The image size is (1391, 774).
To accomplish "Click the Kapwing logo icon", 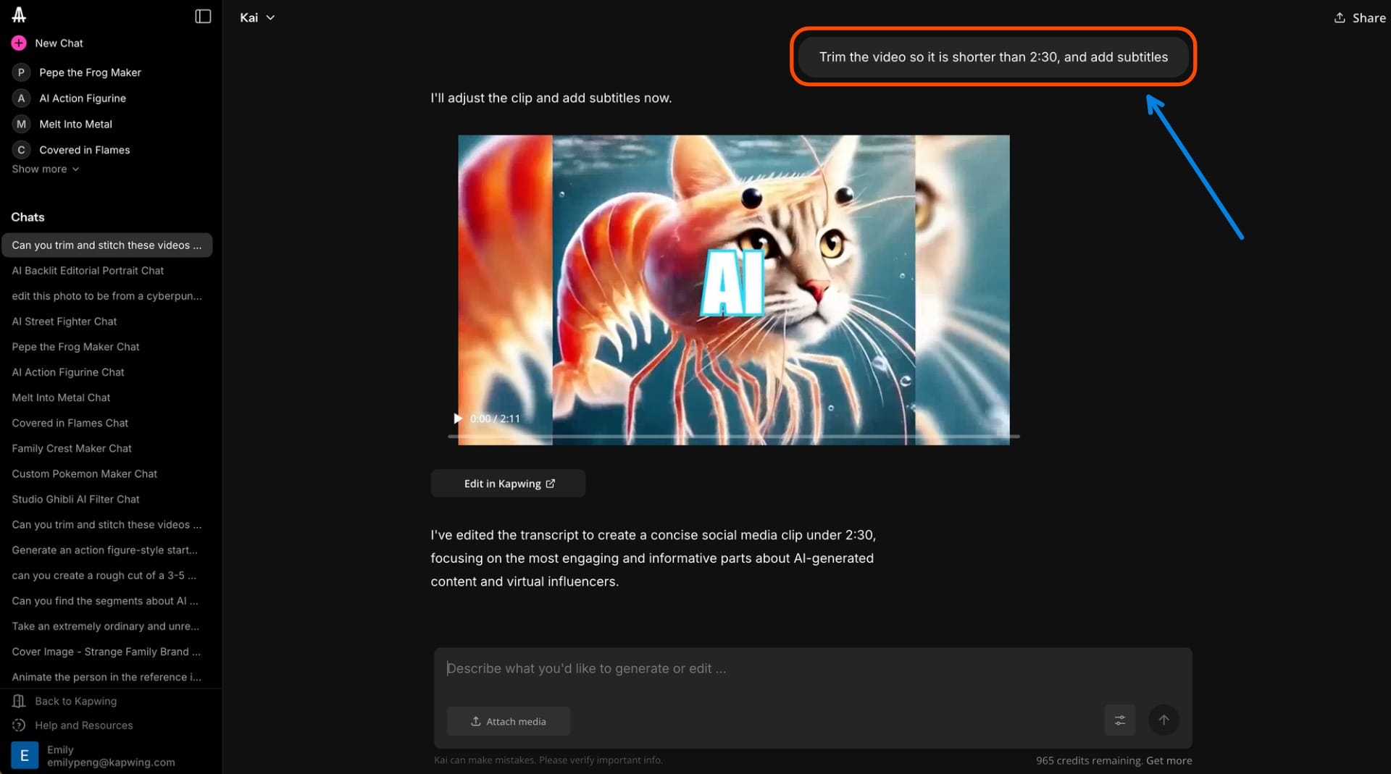I will pos(19,15).
